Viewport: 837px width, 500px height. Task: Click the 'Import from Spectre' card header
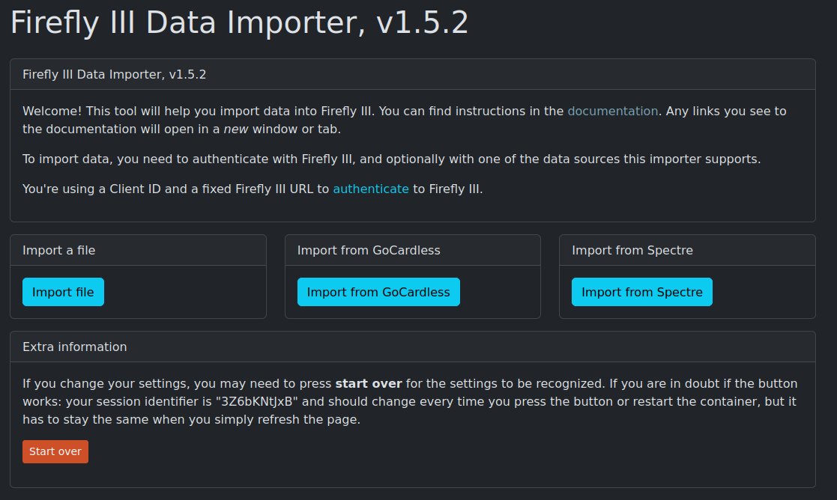click(632, 250)
